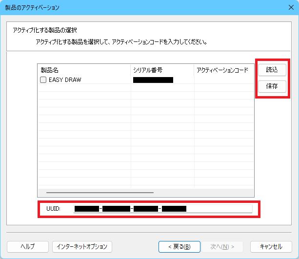The image size is (299, 259).
Task: Close the 製品のアクティベーション dialog
Action: tap(291, 7)
